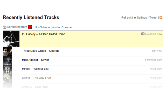Click the Settings gear icon
The image size is (166, 103).
135,18
